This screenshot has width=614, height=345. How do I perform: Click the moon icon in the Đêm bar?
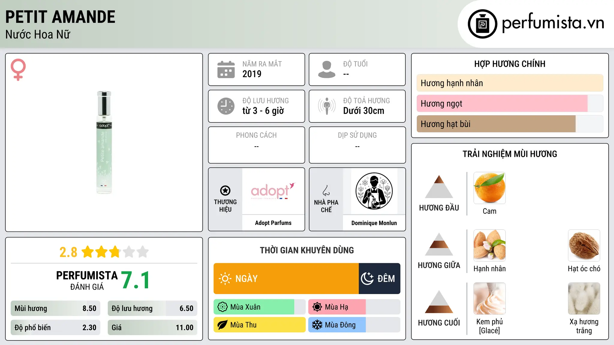[x=367, y=279]
